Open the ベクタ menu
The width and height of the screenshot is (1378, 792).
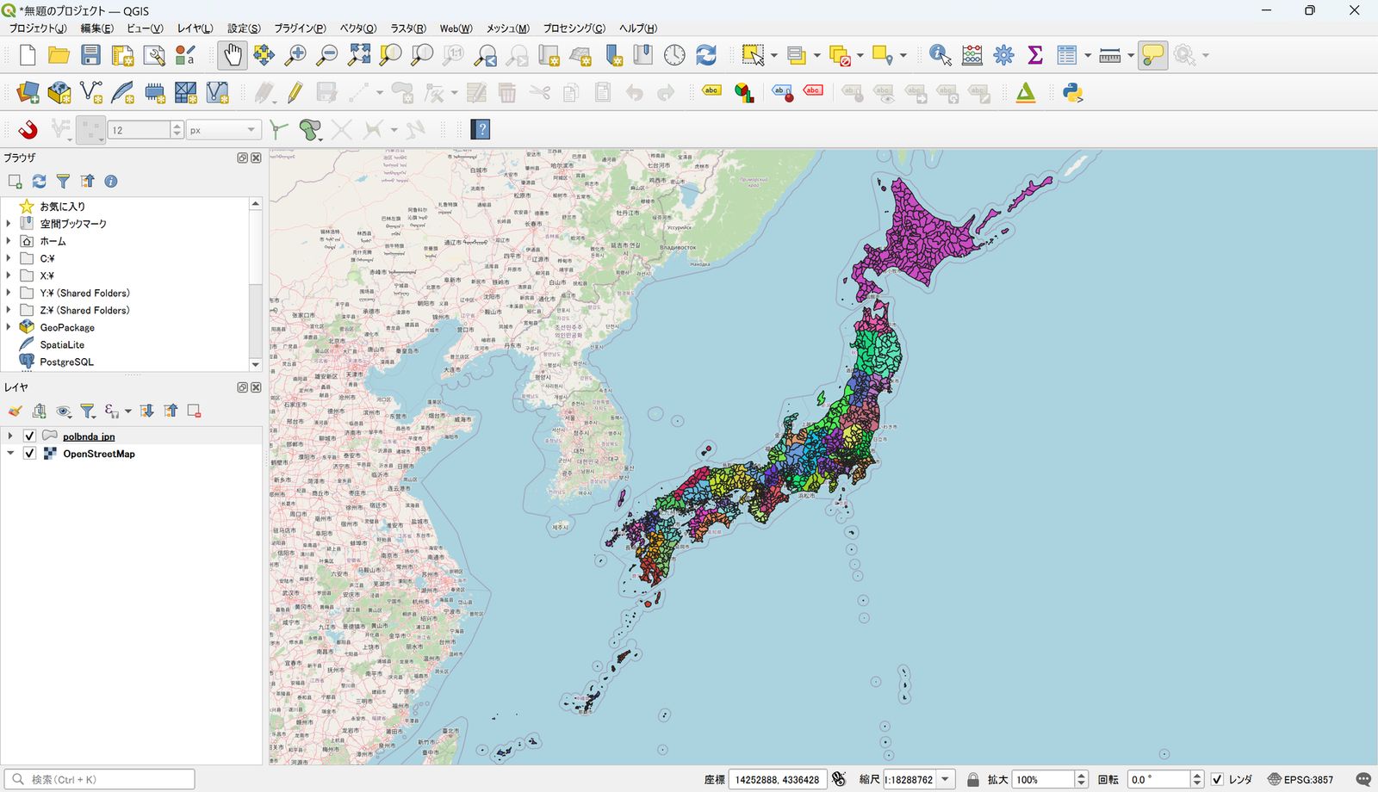357,28
